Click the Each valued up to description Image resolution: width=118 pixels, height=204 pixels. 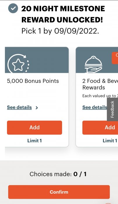(x=100, y=96)
